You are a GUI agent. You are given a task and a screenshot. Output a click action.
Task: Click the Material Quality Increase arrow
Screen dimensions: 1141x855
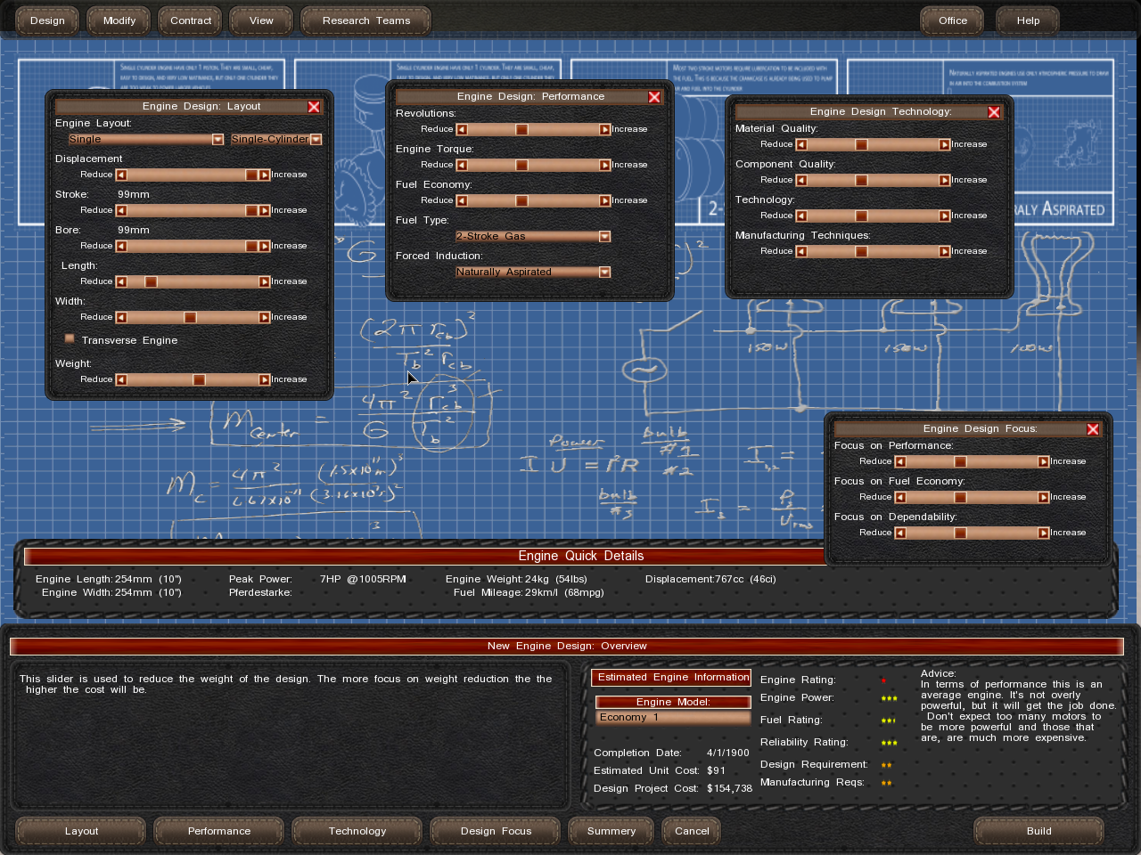[945, 144]
